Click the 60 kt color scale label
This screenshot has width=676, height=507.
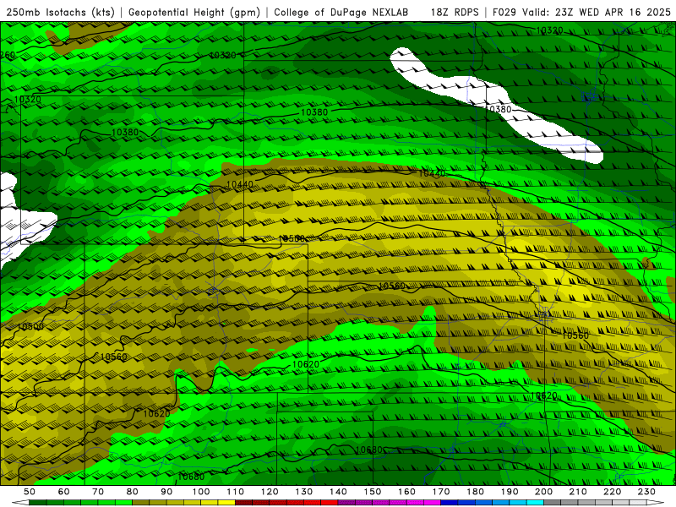(x=63, y=492)
